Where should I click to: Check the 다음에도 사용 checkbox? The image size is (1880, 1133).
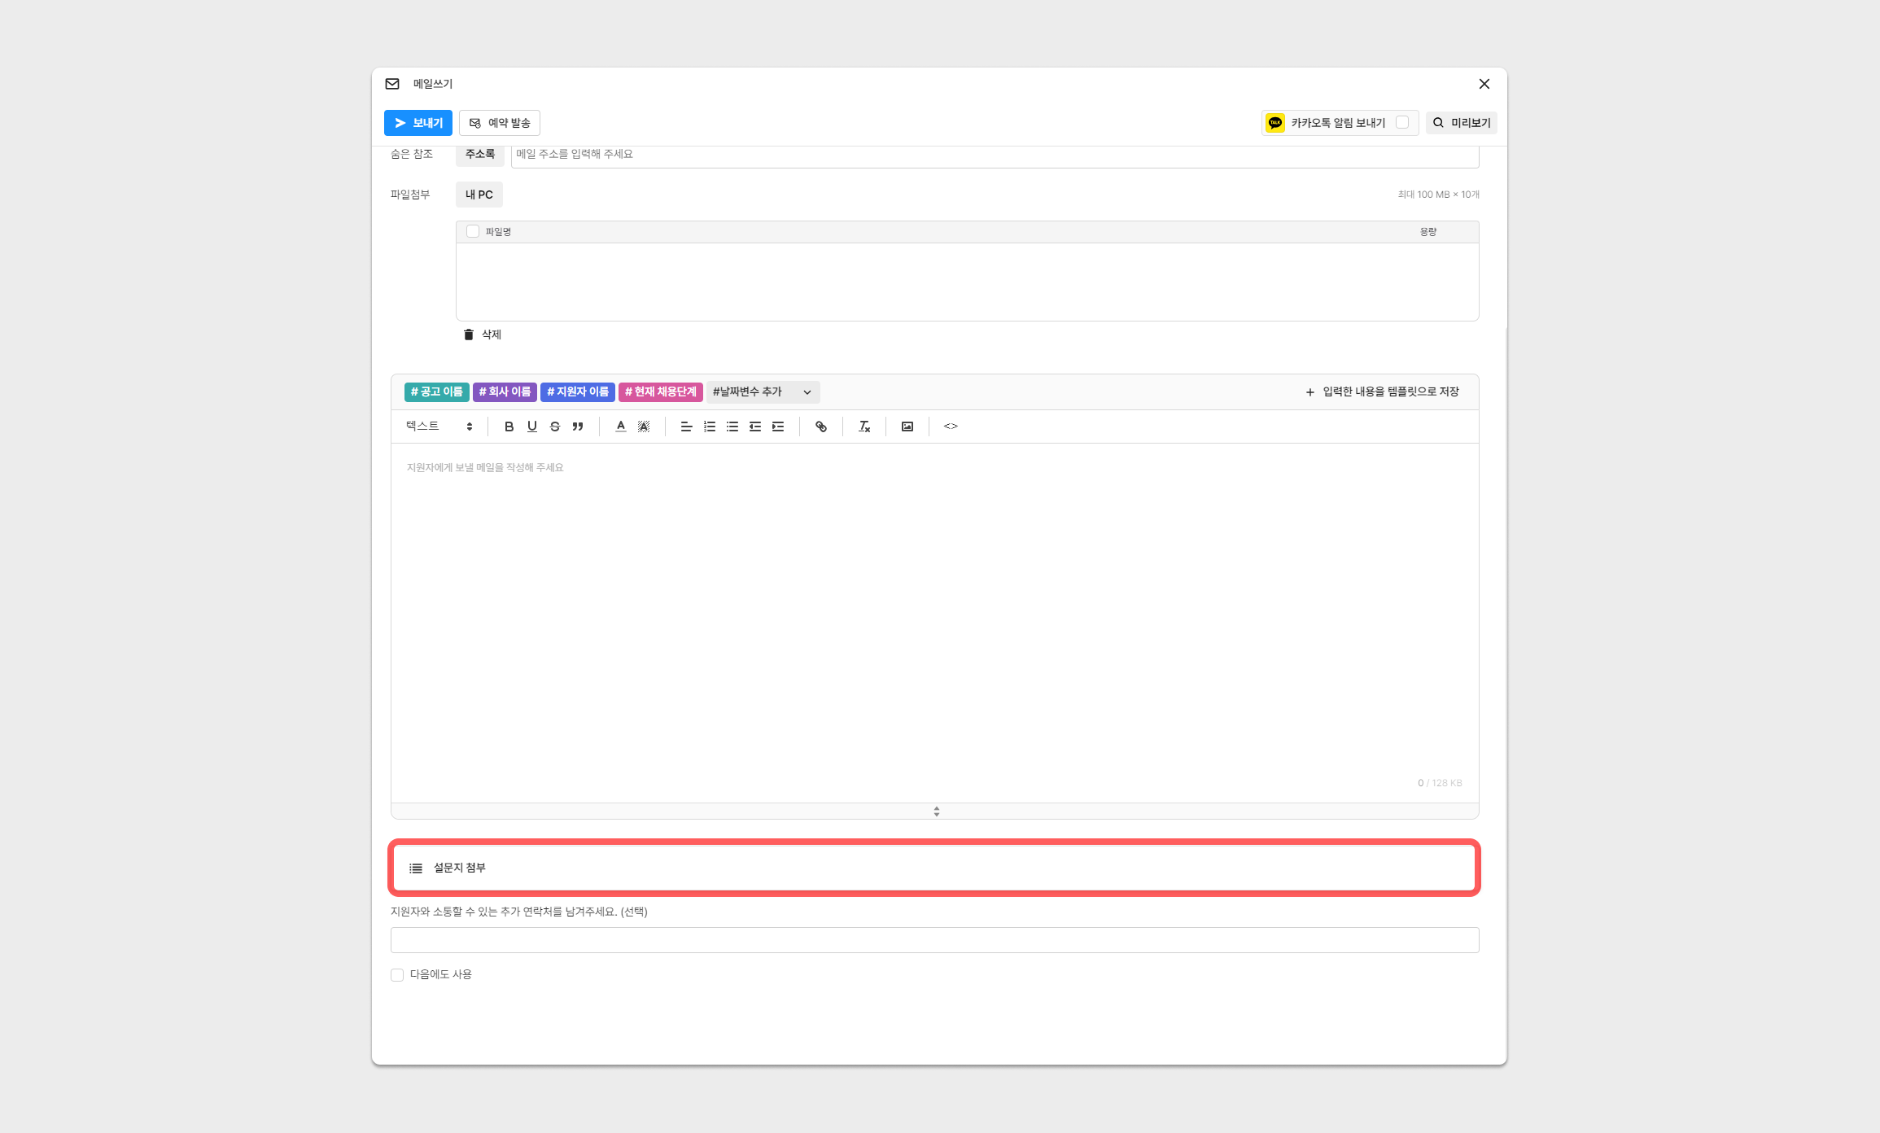397,975
